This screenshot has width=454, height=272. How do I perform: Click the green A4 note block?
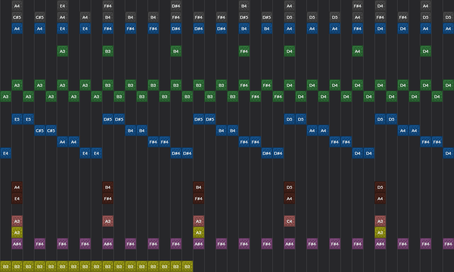tap(358, 51)
